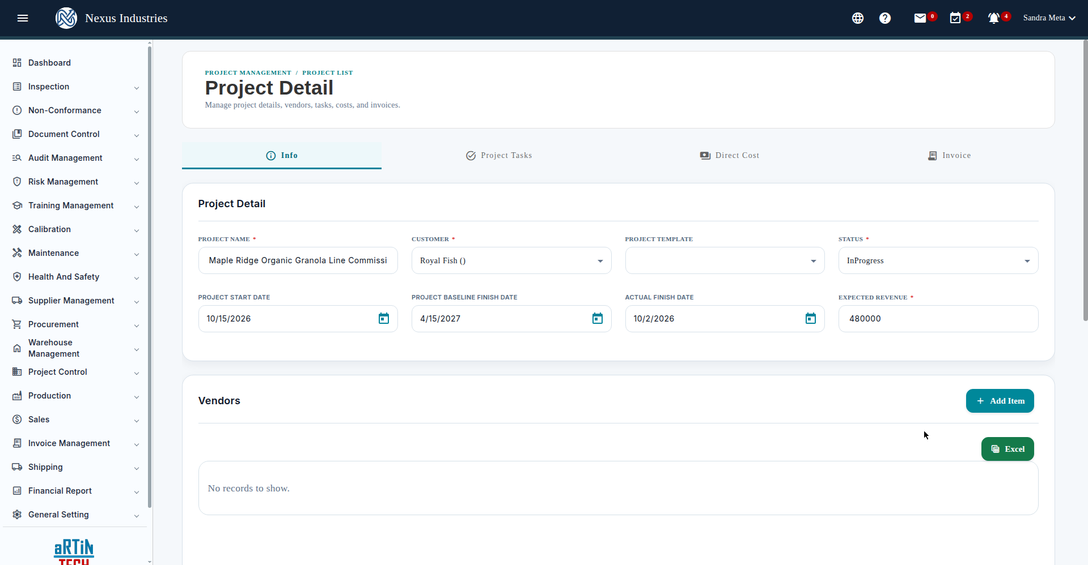1088x565 pixels.
Task: Click the Maintenance tools icon
Action: [x=17, y=253]
